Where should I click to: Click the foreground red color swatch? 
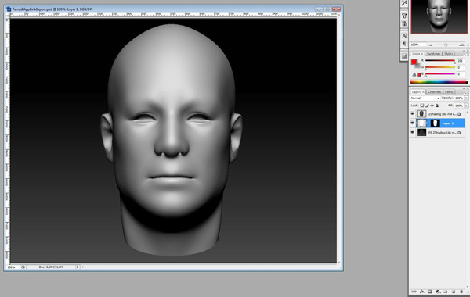pyautogui.click(x=414, y=62)
